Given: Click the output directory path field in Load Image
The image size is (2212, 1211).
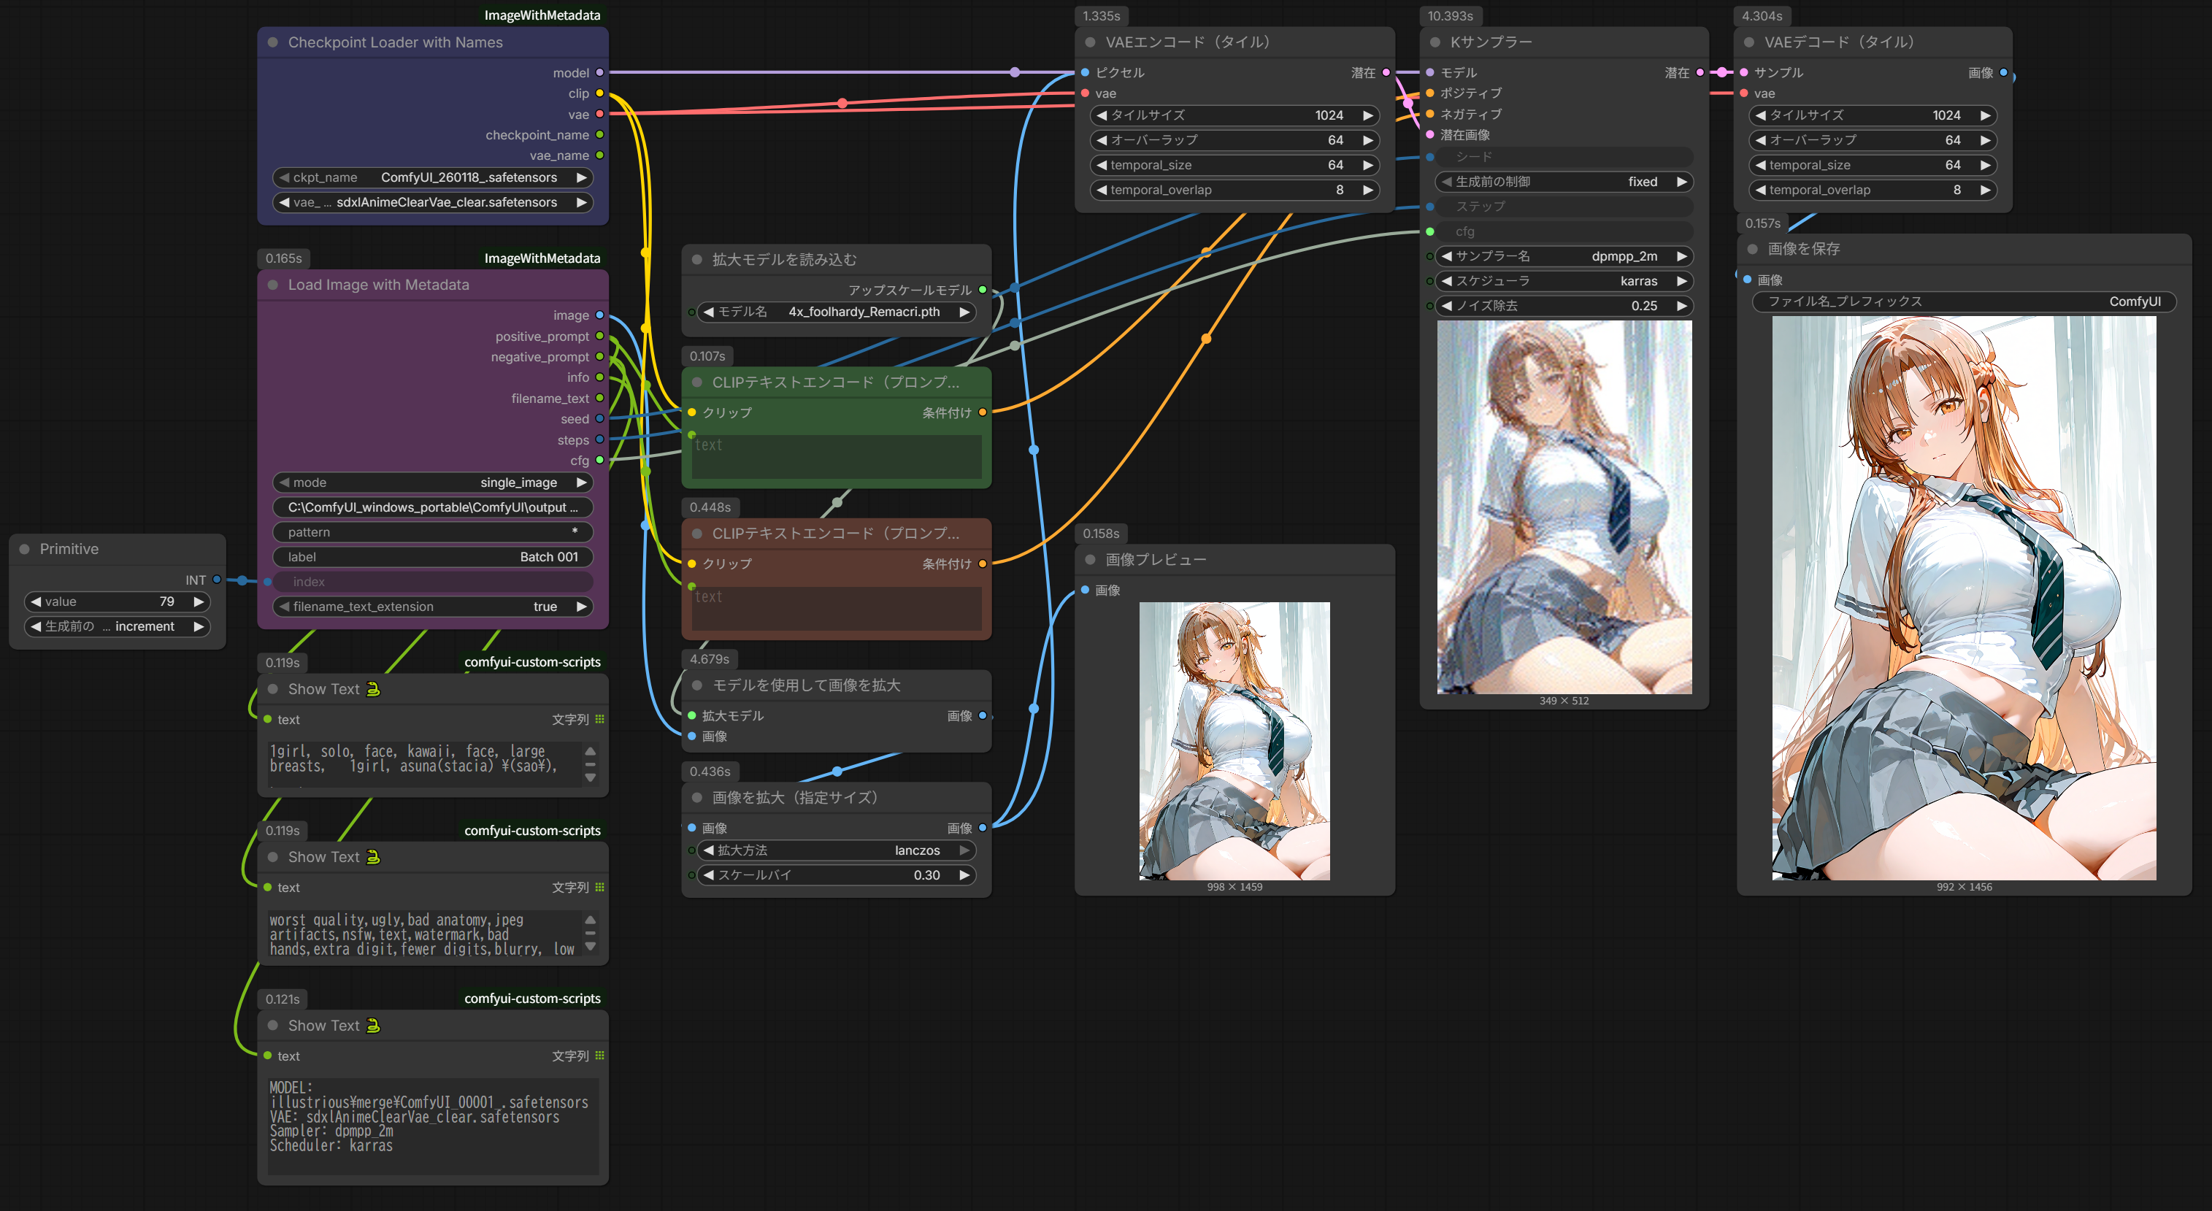Looking at the screenshot, I should (x=433, y=507).
